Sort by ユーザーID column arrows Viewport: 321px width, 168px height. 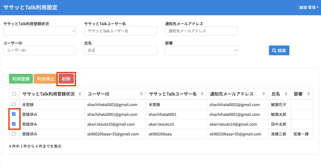coord(141,94)
